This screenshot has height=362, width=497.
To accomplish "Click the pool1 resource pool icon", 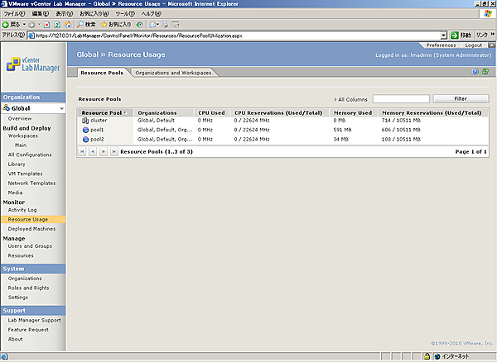I will (x=85, y=130).
